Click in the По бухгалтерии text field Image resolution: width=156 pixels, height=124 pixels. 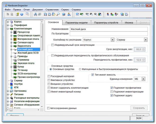(x=109, y=34)
